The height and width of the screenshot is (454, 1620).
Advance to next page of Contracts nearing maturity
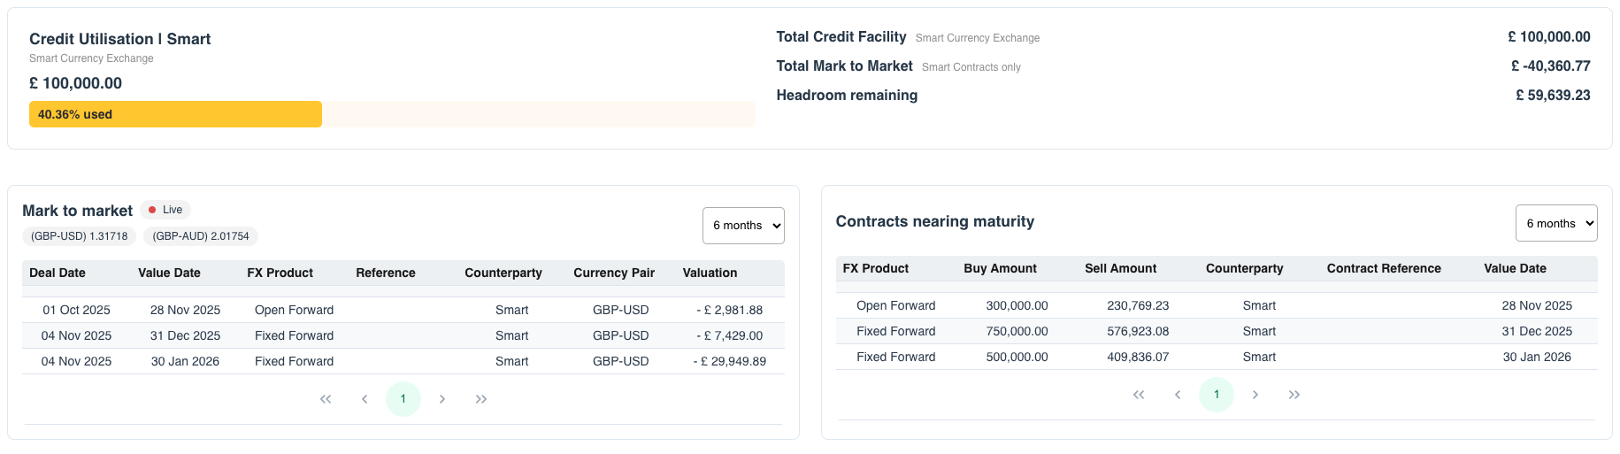click(1255, 395)
